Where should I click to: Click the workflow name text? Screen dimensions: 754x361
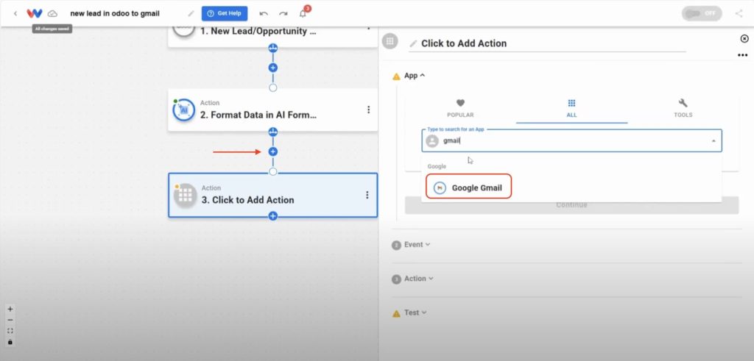pyautogui.click(x=115, y=13)
